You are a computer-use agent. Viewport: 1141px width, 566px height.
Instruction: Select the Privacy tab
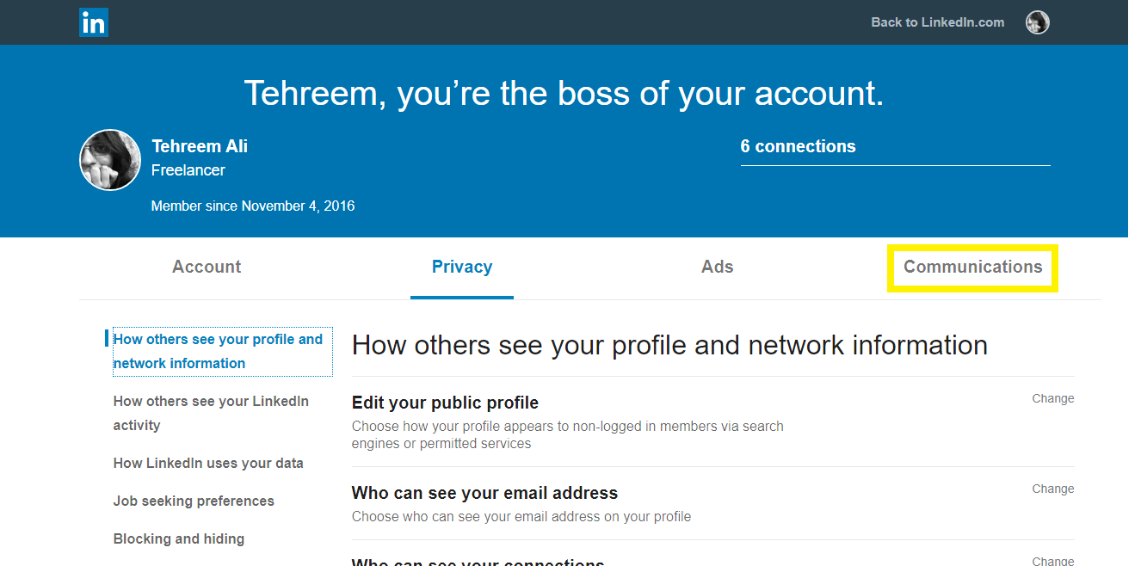point(462,267)
